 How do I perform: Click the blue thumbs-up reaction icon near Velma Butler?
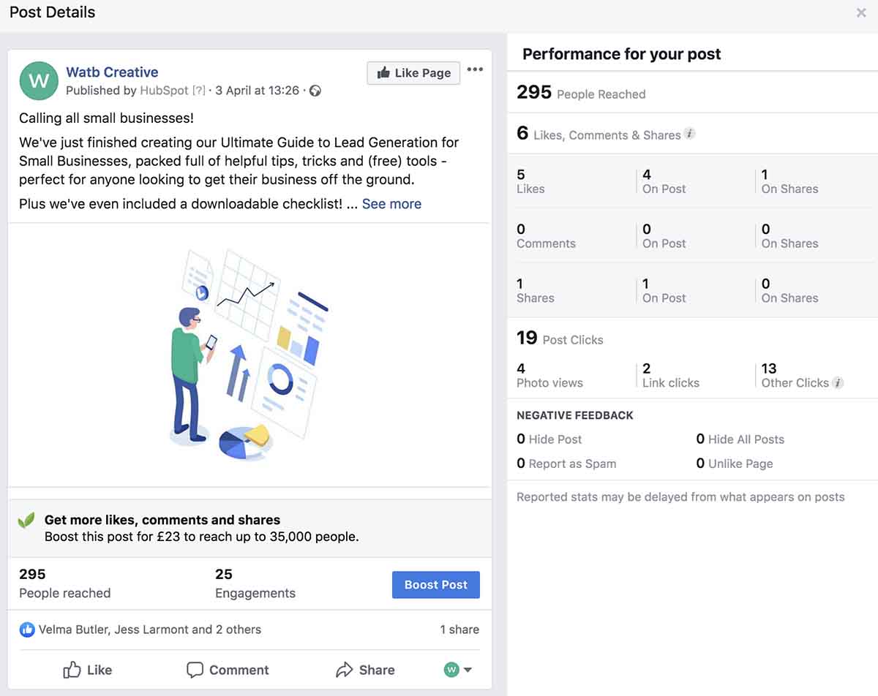point(27,629)
